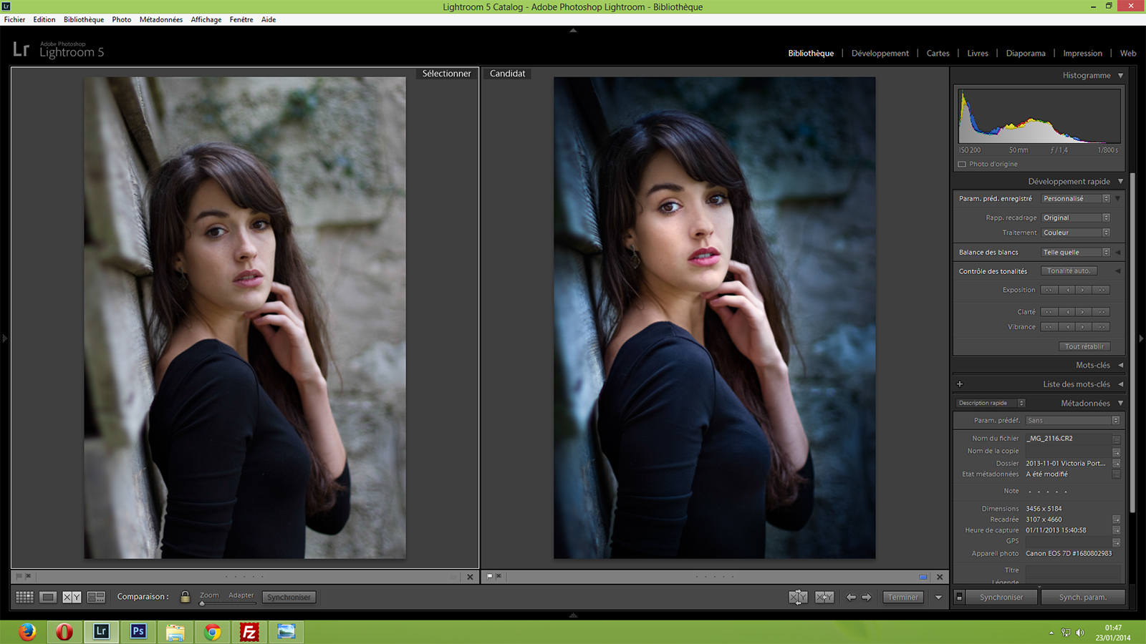Viewport: 1146px width, 644px height.
Task: Decrease Vibrance by small step
Action: [1067, 327]
